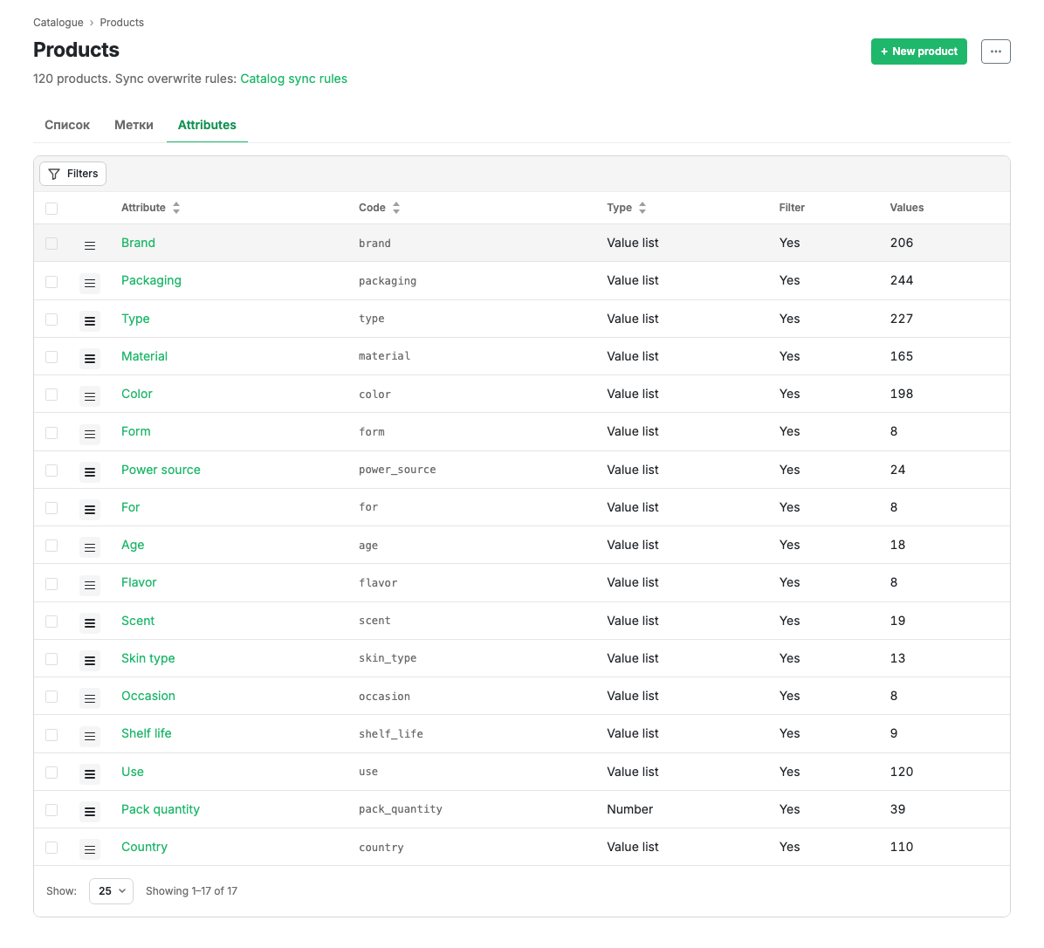Check the Scent row checkbox

pyautogui.click(x=52, y=622)
